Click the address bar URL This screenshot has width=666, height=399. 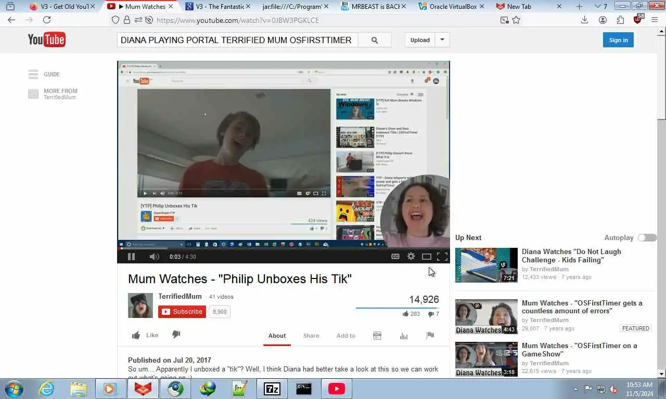(238, 20)
